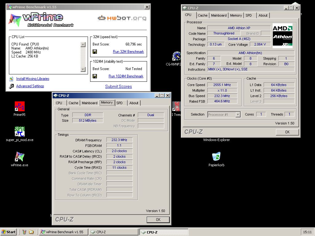Open the wPrime.exe desktop shortcut
This screenshot has width=315, height=236.
(x=19, y=156)
